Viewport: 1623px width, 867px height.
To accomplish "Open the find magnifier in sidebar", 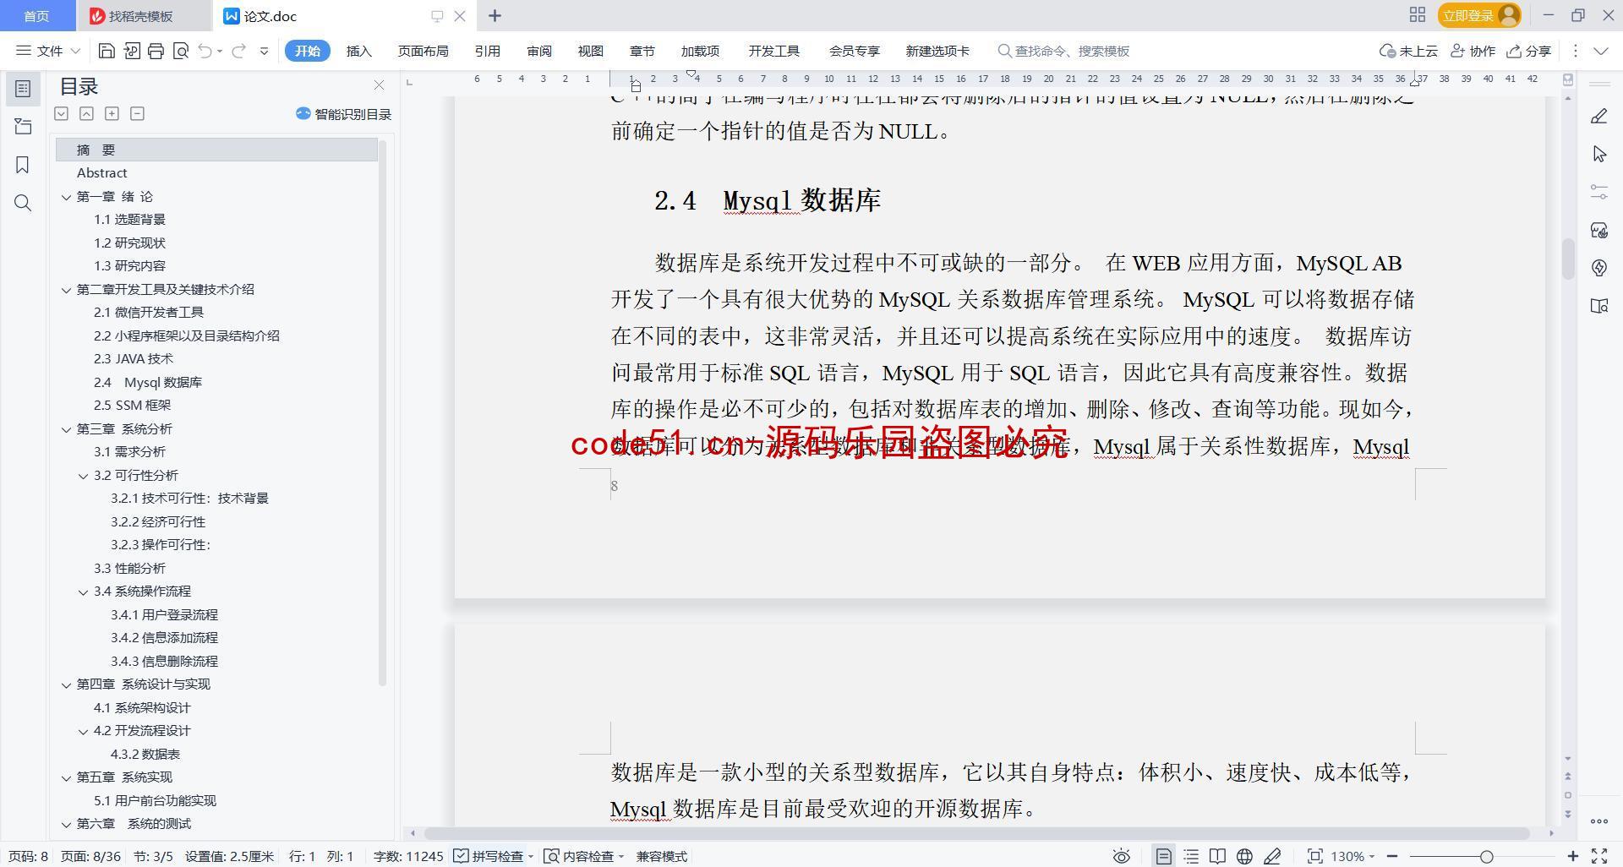I will click(23, 203).
